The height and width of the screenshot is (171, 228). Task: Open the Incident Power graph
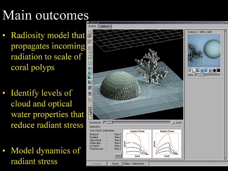(x=136, y=143)
